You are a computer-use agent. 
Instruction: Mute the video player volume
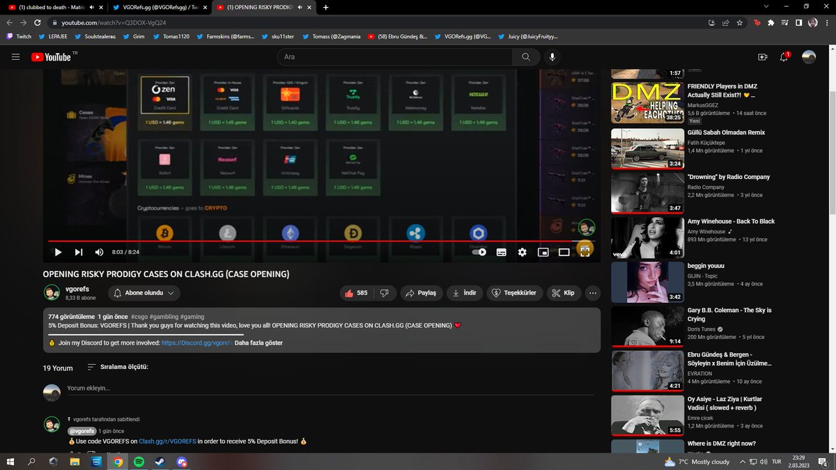(x=100, y=252)
